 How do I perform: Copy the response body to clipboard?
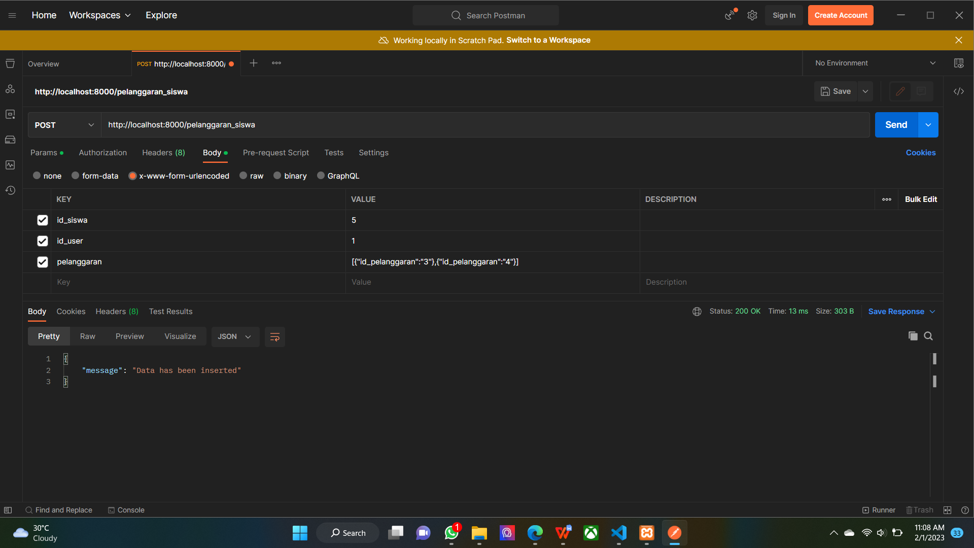[913, 336]
